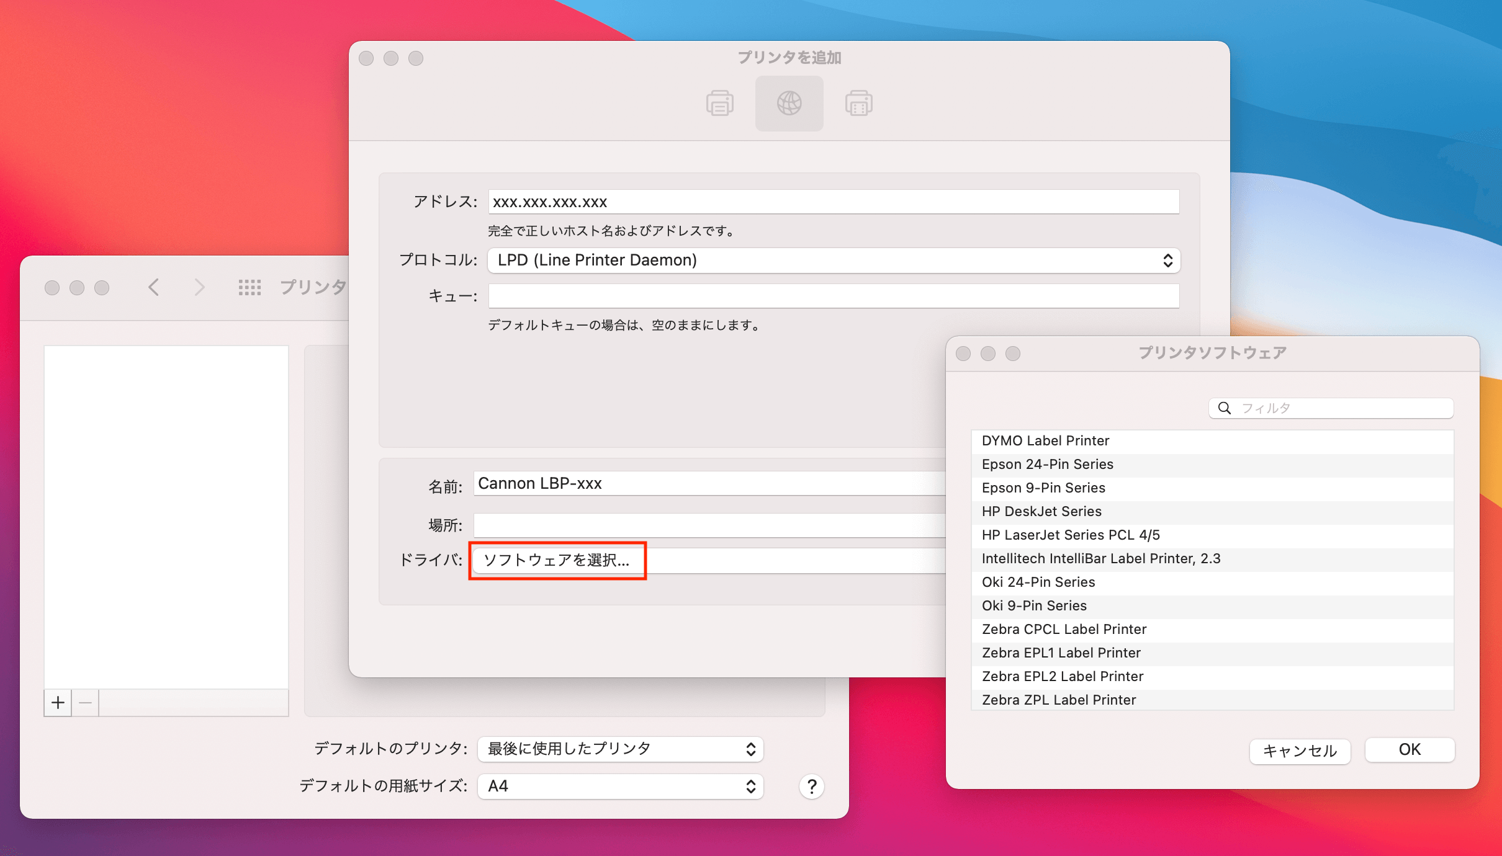Click the キャンセル button
Image resolution: width=1502 pixels, height=856 pixels.
point(1300,751)
